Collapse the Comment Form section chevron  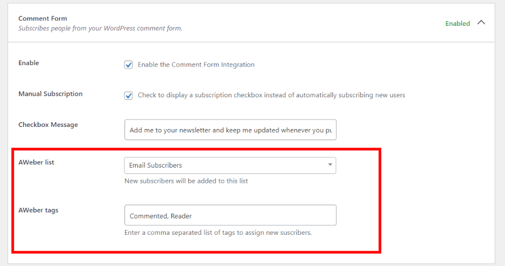click(x=481, y=23)
